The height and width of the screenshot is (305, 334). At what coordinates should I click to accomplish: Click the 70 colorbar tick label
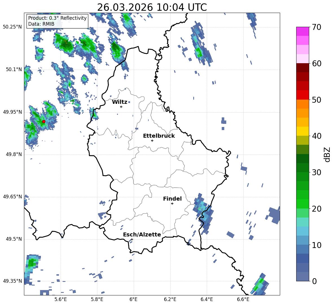tap(317, 27)
